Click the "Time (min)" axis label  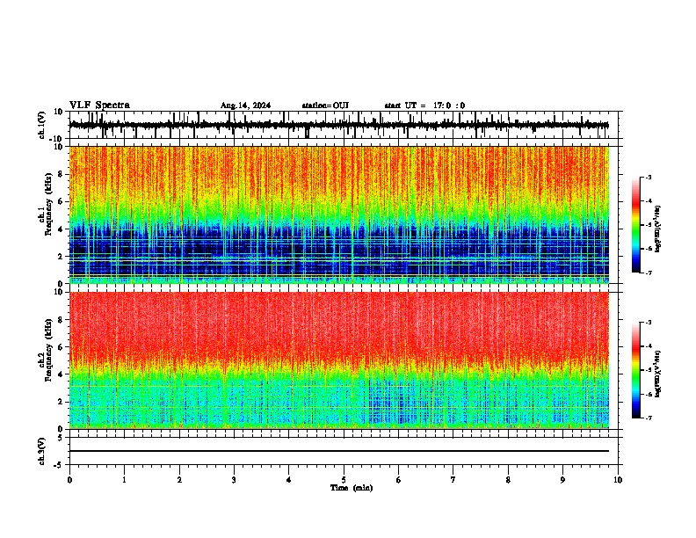(352, 488)
